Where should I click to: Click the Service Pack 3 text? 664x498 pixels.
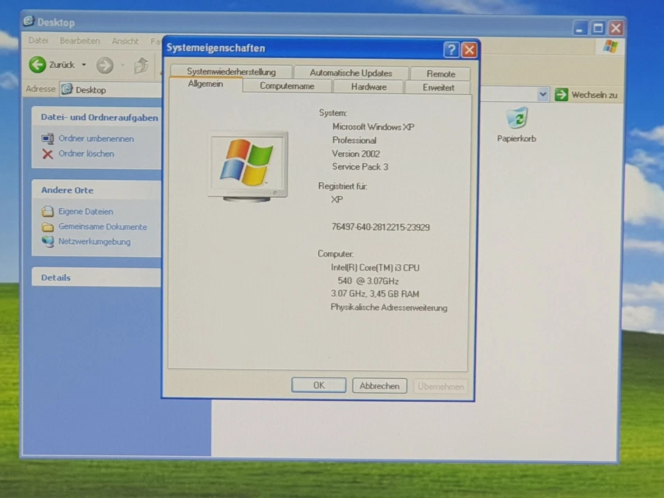tap(360, 167)
